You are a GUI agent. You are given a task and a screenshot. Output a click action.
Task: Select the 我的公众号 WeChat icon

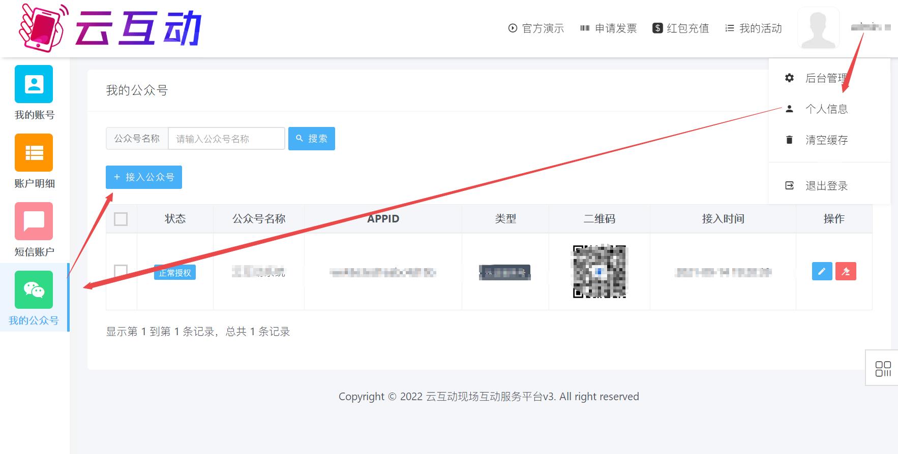pyautogui.click(x=34, y=290)
